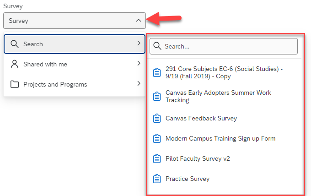This screenshot has width=311, height=196.
Task: Click the person icon next to Shared with me
Action: point(14,64)
